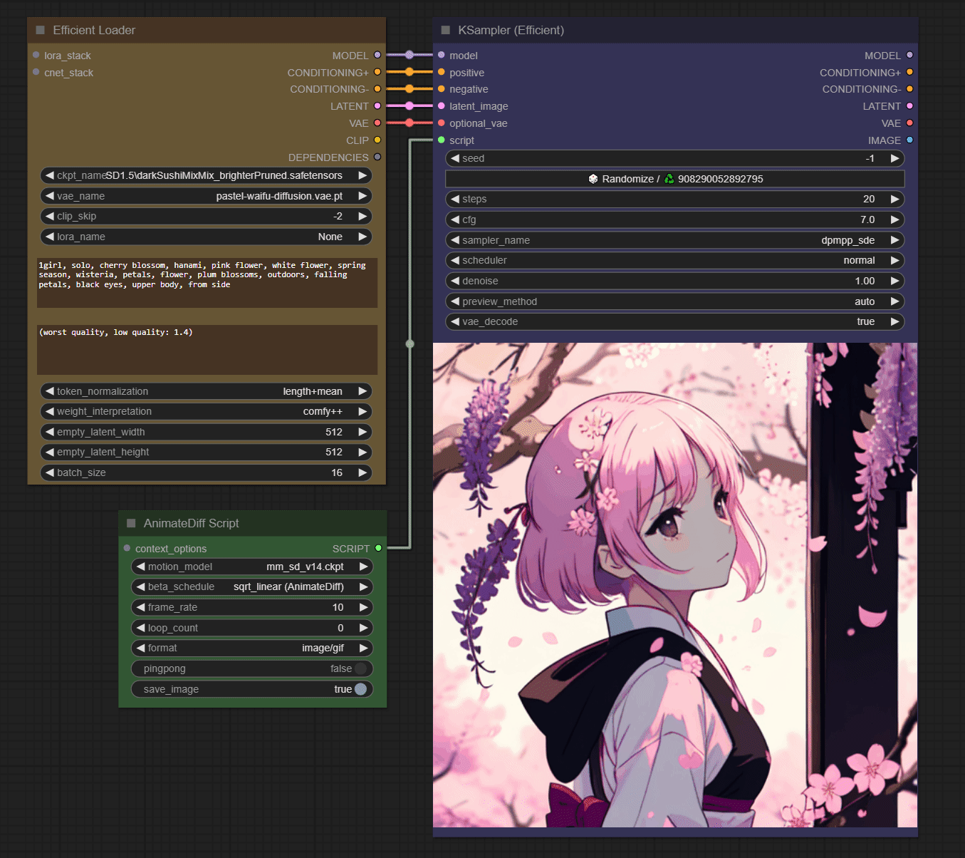Image resolution: width=965 pixels, height=858 pixels.
Task: Click the cfg value slider field
Action: pos(674,219)
